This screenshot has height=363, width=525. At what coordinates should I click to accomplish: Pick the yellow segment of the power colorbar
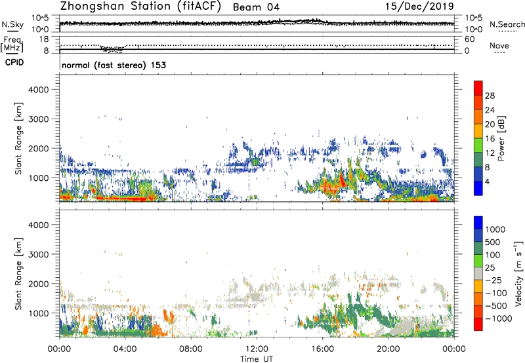coord(478,130)
